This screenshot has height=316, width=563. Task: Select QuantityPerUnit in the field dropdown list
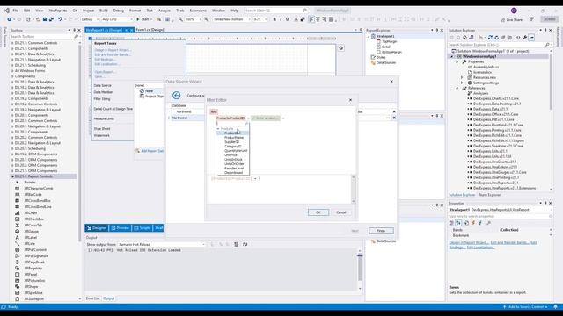point(236,150)
